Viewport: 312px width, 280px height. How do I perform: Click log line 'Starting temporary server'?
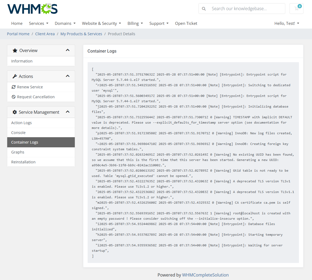point(187,237)
